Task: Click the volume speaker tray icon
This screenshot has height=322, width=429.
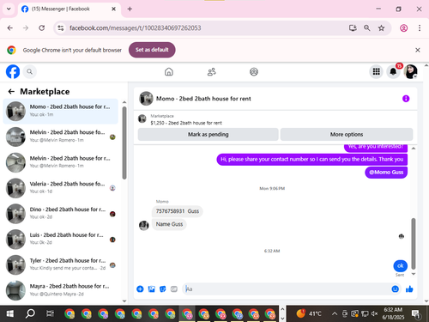Action: pos(374,313)
